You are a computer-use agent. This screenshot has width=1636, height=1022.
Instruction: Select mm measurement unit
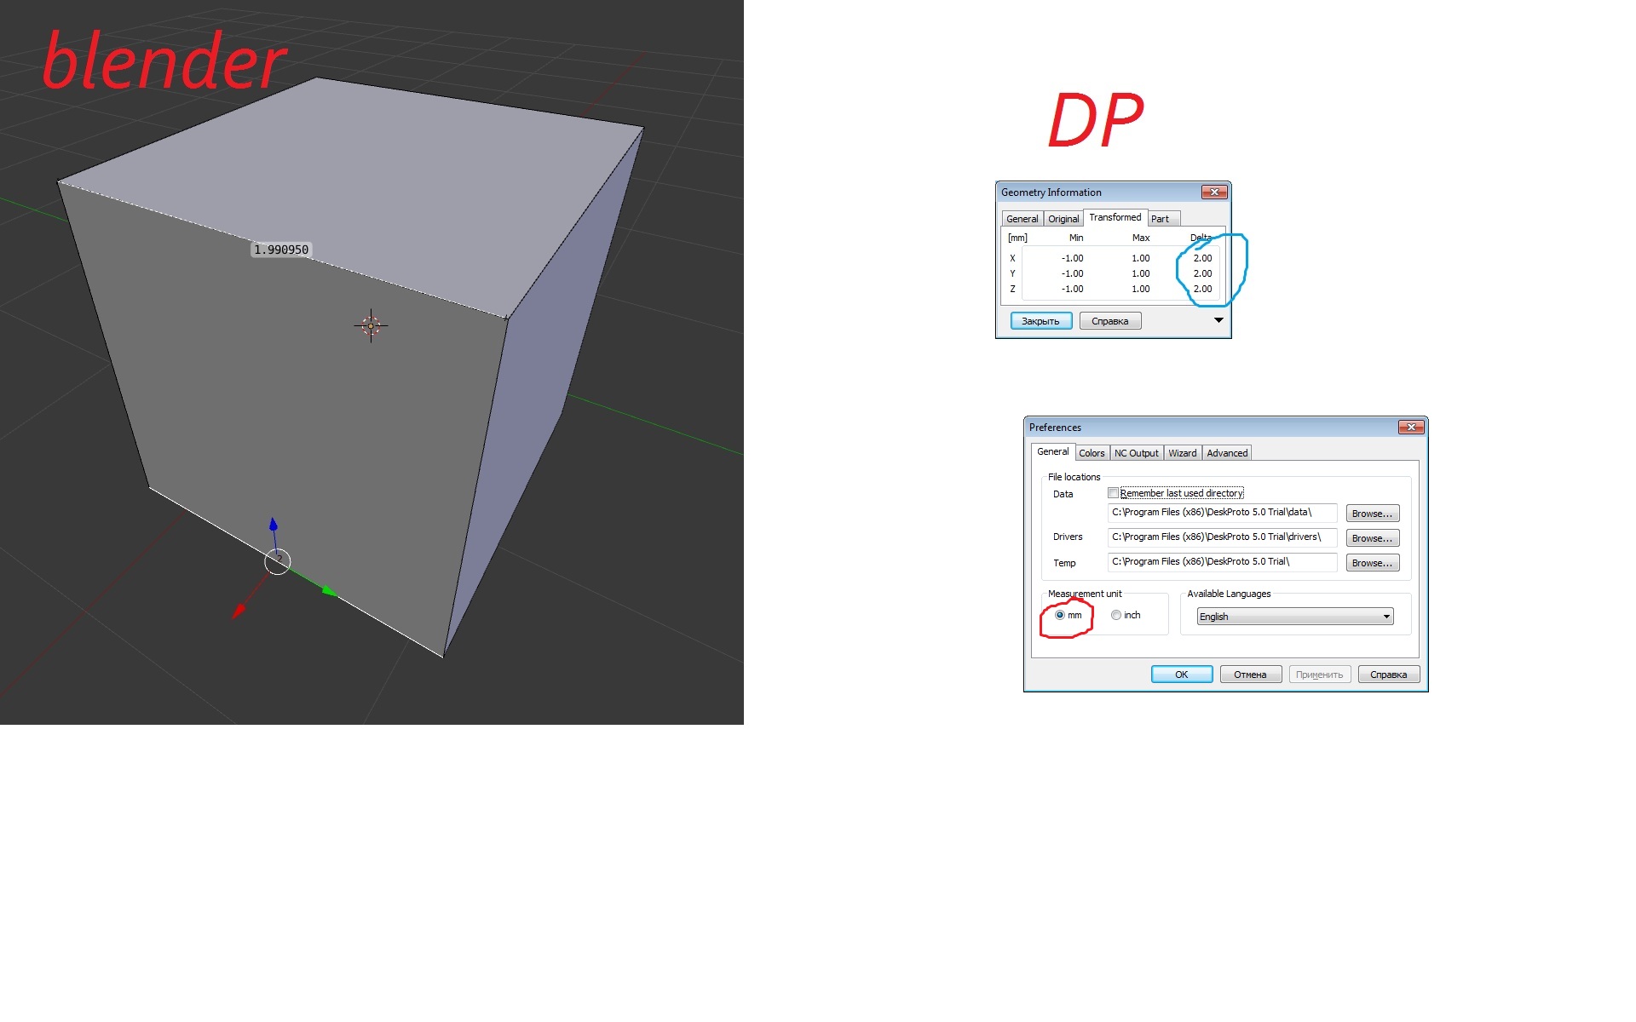[1060, 615]
